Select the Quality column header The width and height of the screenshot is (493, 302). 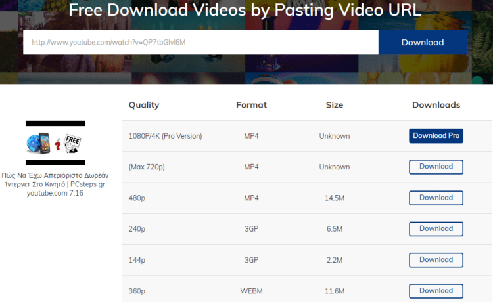[144, 105]
